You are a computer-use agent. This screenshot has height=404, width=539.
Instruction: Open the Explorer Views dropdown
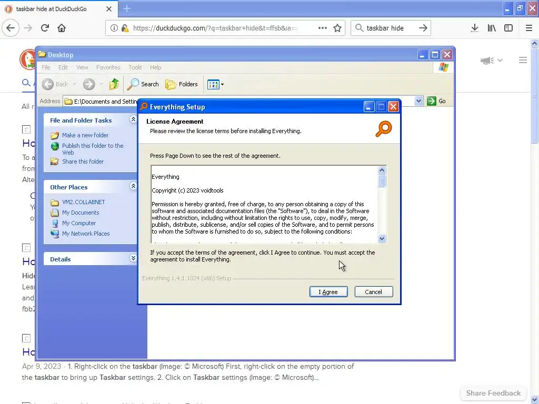coord(215,84)
